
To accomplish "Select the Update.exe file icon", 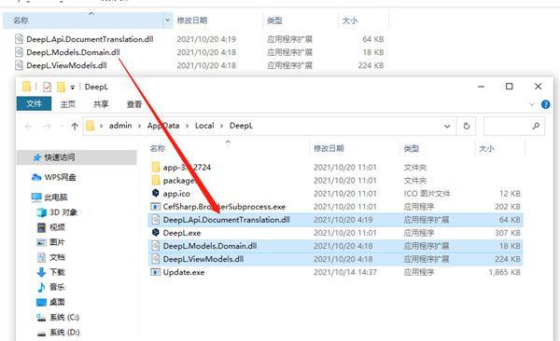I will (x=155, y=272).
